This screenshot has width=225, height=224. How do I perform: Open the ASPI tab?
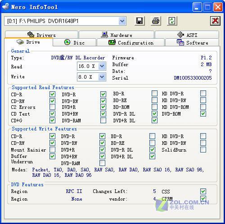click(x=187, y=35)
